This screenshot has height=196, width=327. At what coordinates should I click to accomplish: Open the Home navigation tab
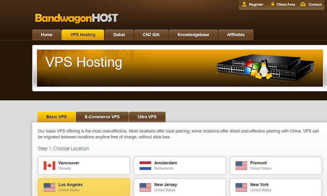point(46,35)
